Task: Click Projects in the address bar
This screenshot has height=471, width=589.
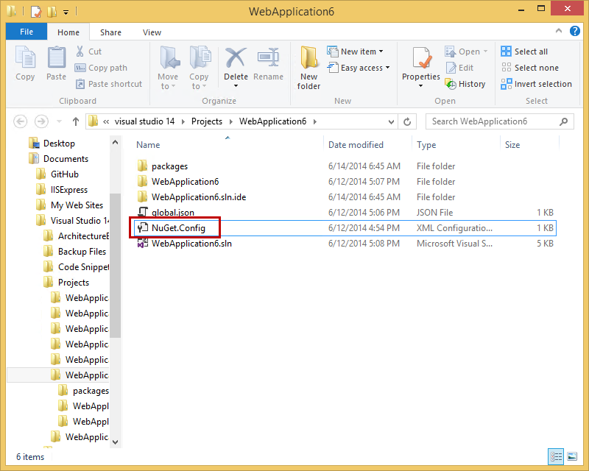Action: pyautogui.click(x=207, y=121)
